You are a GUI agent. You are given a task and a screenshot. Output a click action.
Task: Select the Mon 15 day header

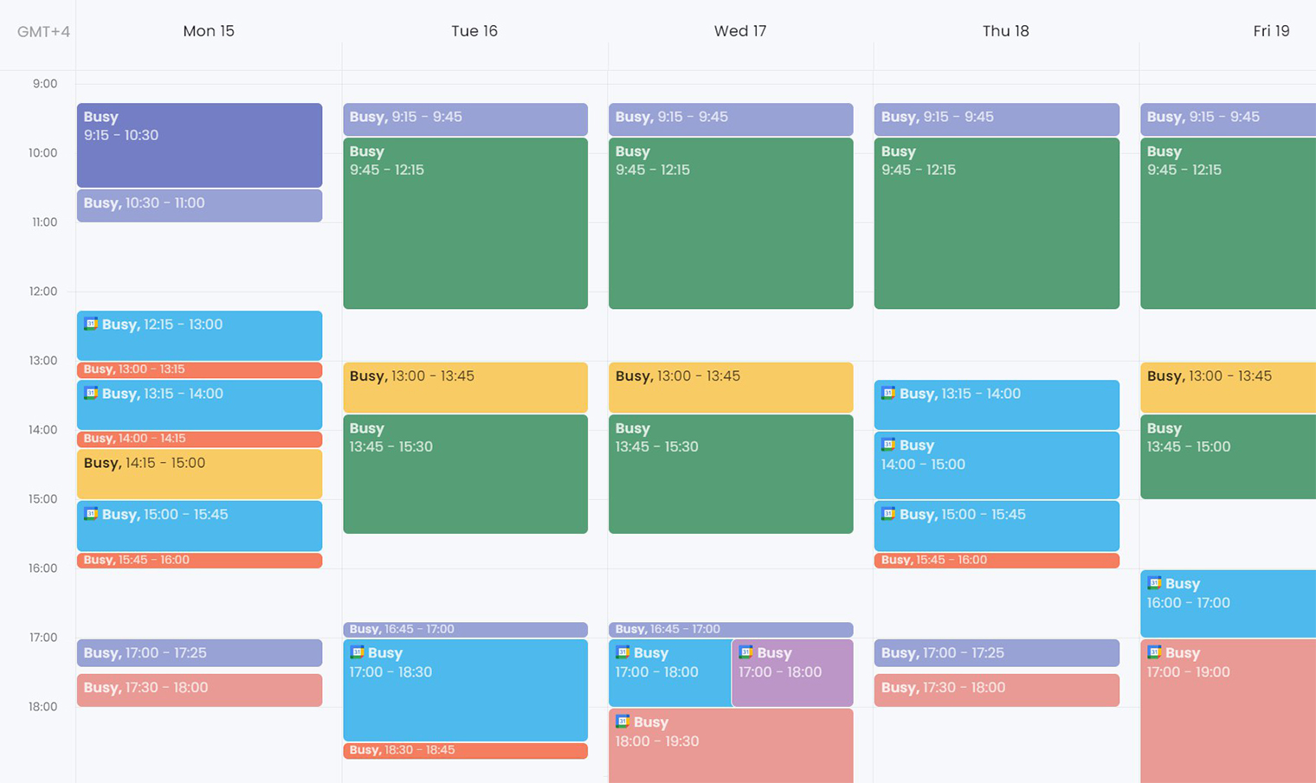click(209, 31)
